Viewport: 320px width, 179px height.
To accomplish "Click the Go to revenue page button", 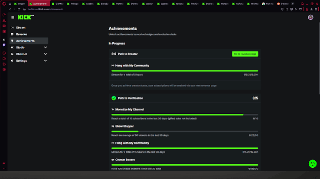I will point(245,54).
